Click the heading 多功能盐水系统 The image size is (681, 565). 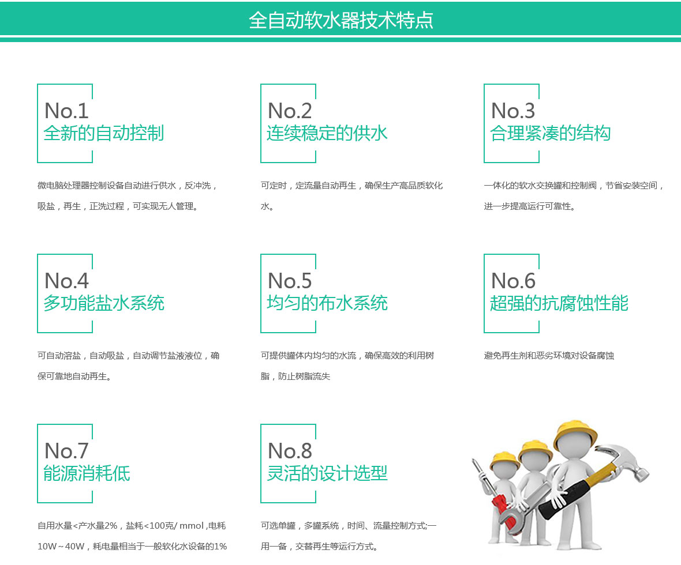pyautogui.click(x=104, y=303)
